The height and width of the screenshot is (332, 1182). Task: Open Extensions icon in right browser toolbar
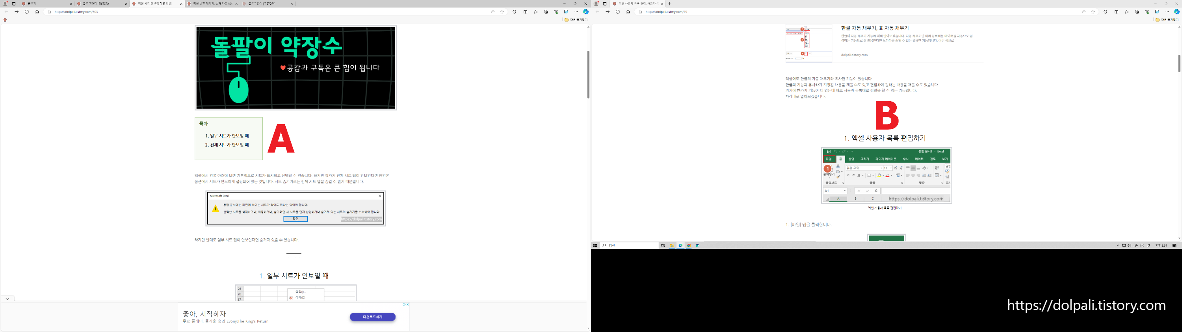point(1106,12)
